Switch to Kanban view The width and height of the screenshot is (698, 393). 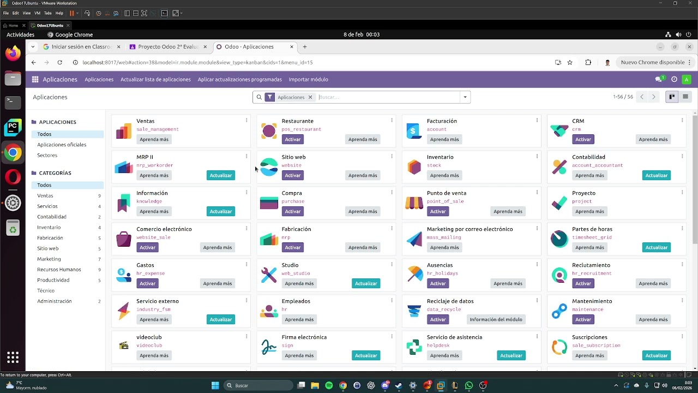(672, 97)
